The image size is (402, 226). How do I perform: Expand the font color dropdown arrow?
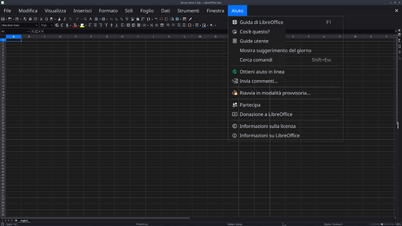pyautogui.click(x=79, y=25)
